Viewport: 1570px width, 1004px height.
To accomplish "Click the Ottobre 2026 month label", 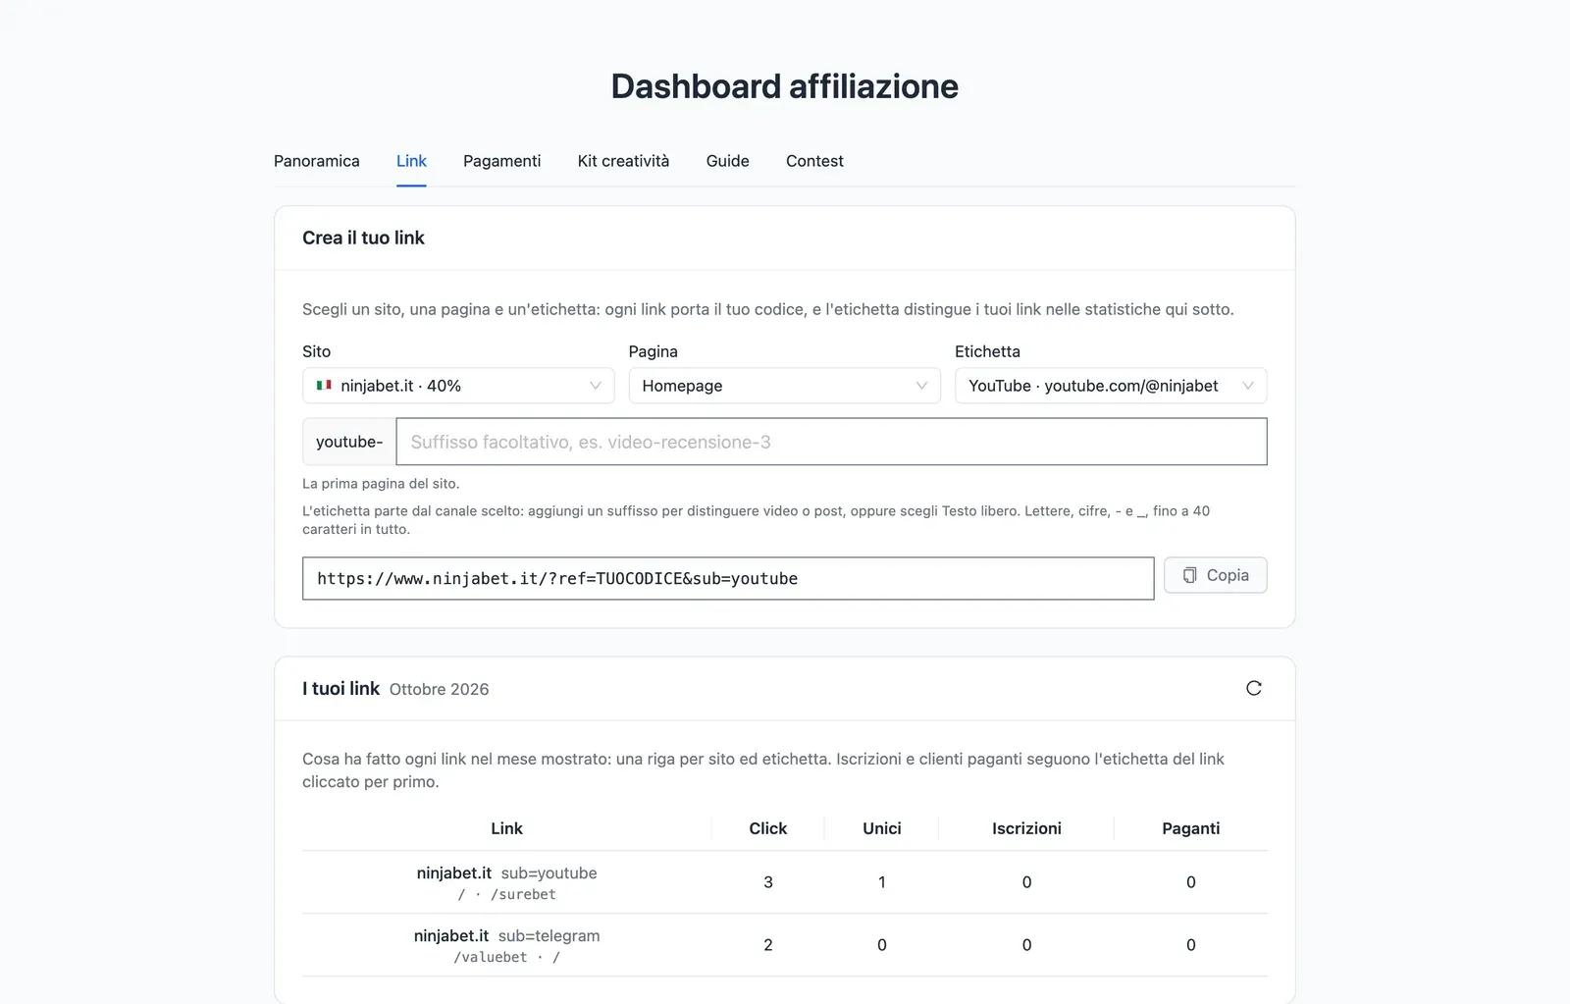I will (439, 689).
